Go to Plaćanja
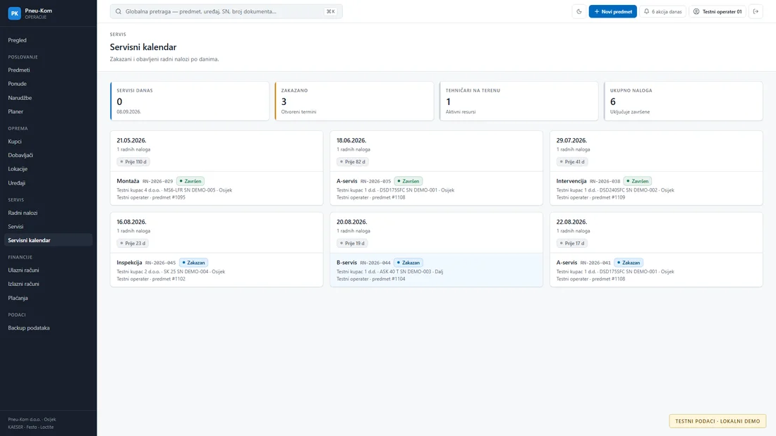This screenshot has width=776, height=436. 48,298
